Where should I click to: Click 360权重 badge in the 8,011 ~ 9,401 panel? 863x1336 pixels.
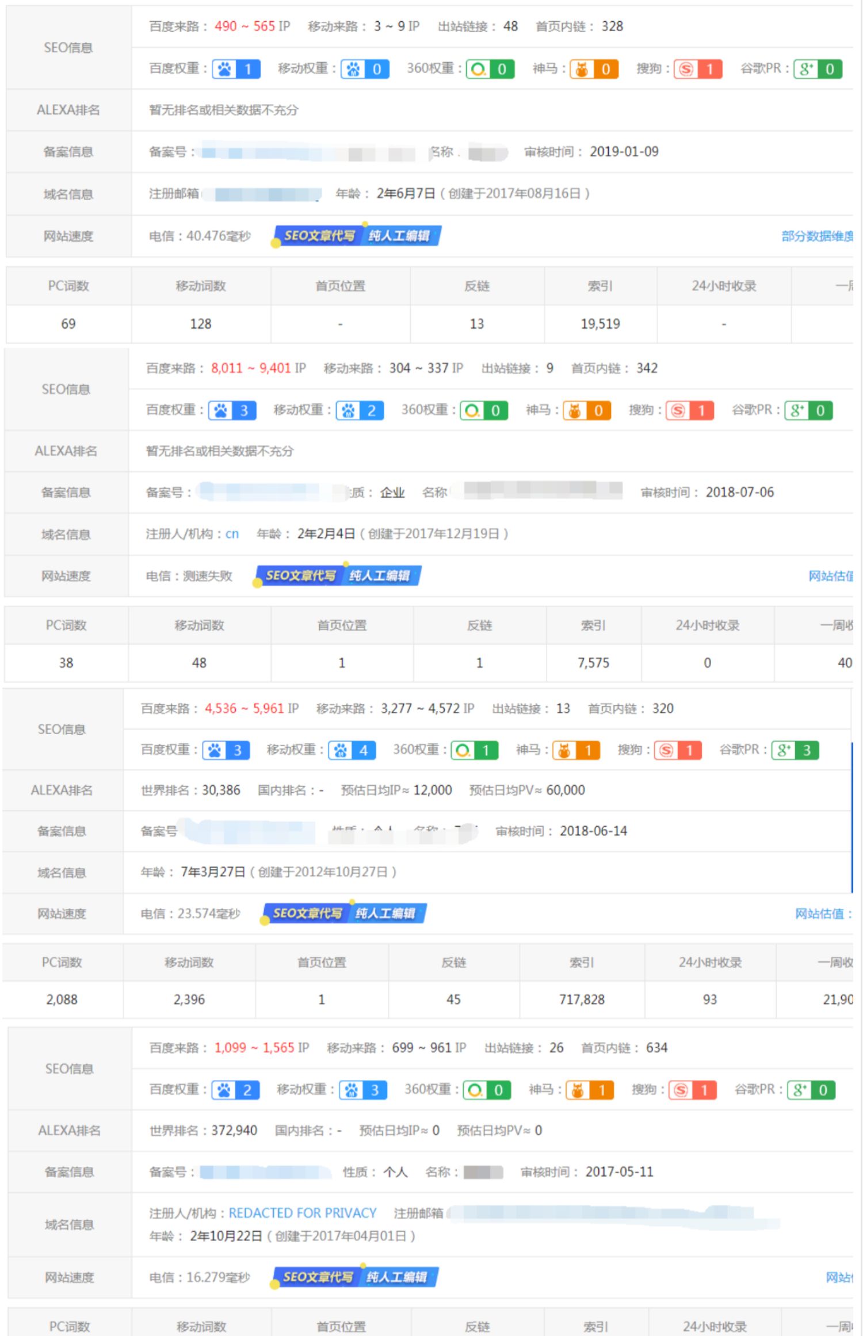tap(484, 410)
